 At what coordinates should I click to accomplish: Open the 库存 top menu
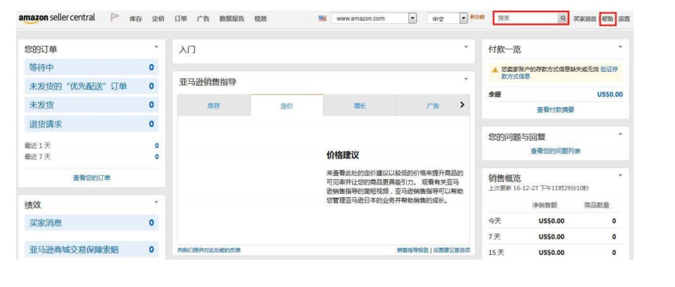pos(136,19)
